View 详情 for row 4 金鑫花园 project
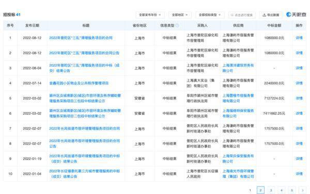 coord(299,83)
